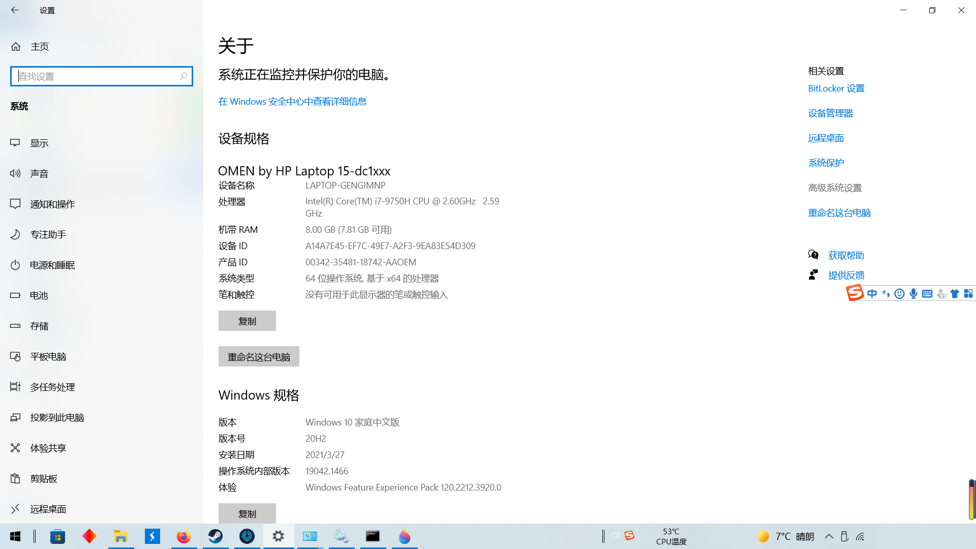Copy device specifications with 复制 button
The image size is (976, 549).
tap(247, 321)
